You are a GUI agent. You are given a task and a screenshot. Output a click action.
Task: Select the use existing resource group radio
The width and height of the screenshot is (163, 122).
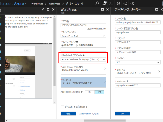point(77,45)
